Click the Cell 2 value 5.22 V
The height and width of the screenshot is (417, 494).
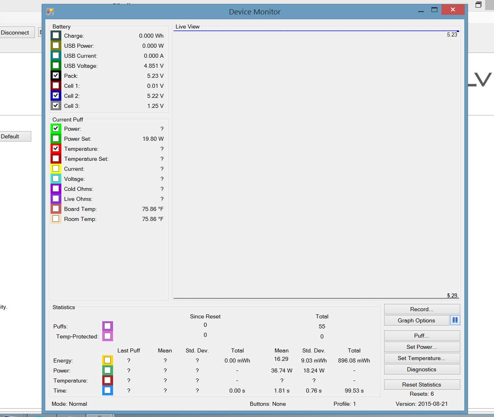[x=155, y=96]
